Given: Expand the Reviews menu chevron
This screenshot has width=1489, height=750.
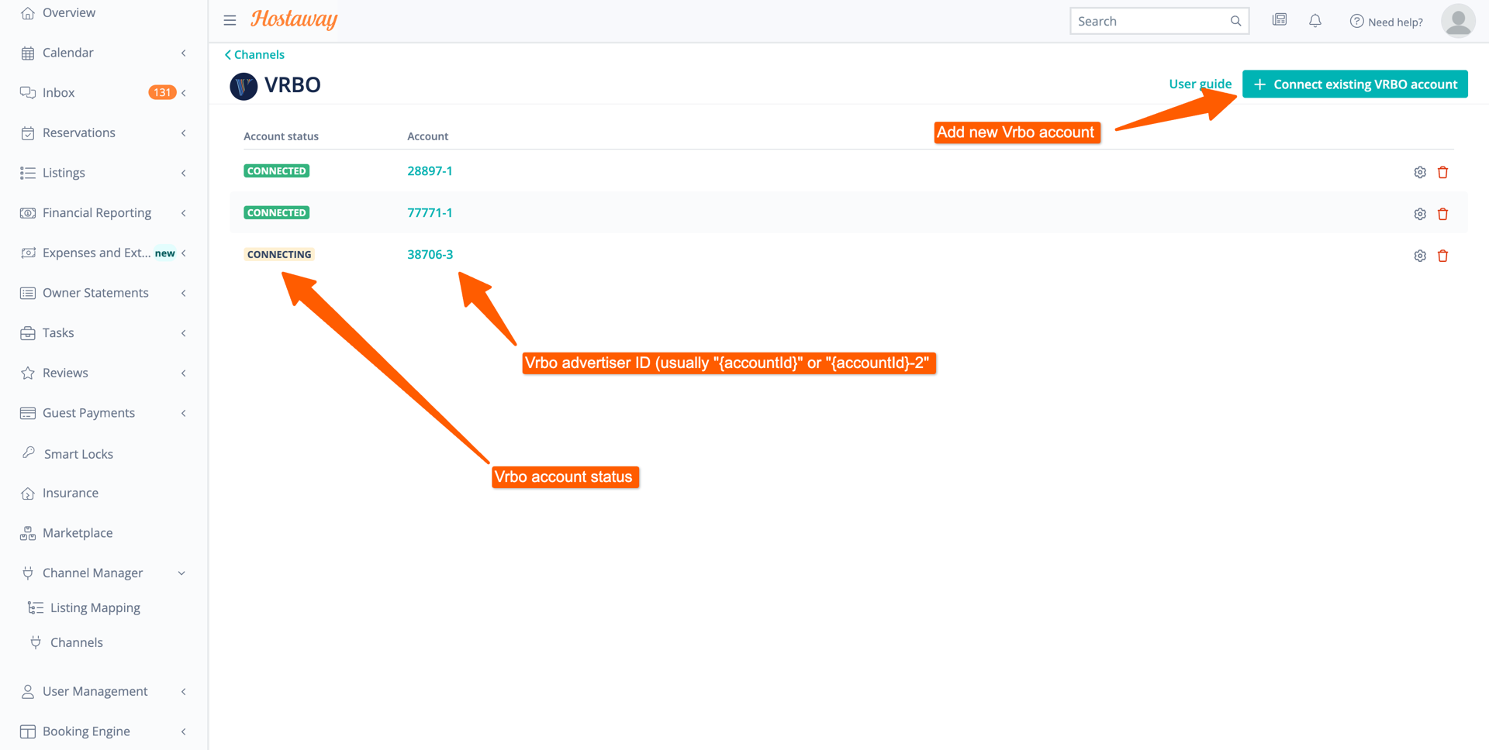Looking at the screenshot, I should pyautogui.click(x=184, y=373).
